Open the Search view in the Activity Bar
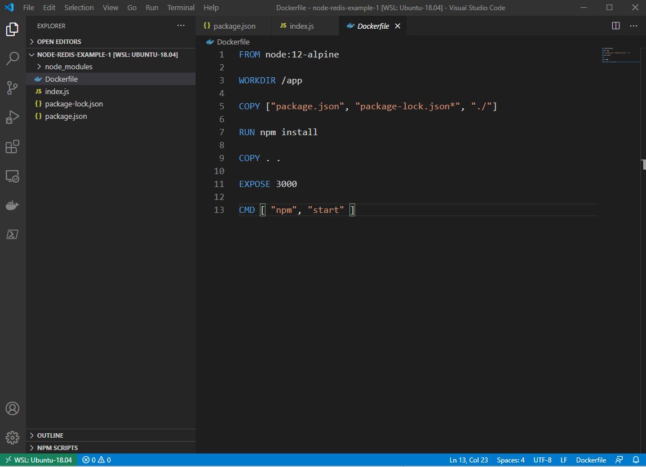 point(12,59)
